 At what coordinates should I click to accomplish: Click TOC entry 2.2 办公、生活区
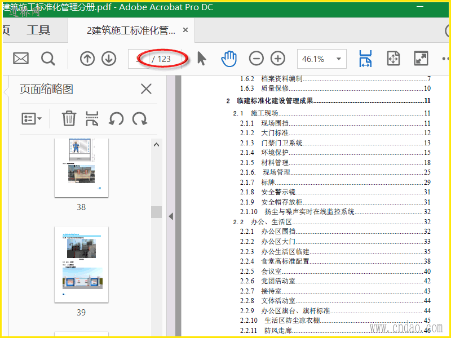pos(331,221)
